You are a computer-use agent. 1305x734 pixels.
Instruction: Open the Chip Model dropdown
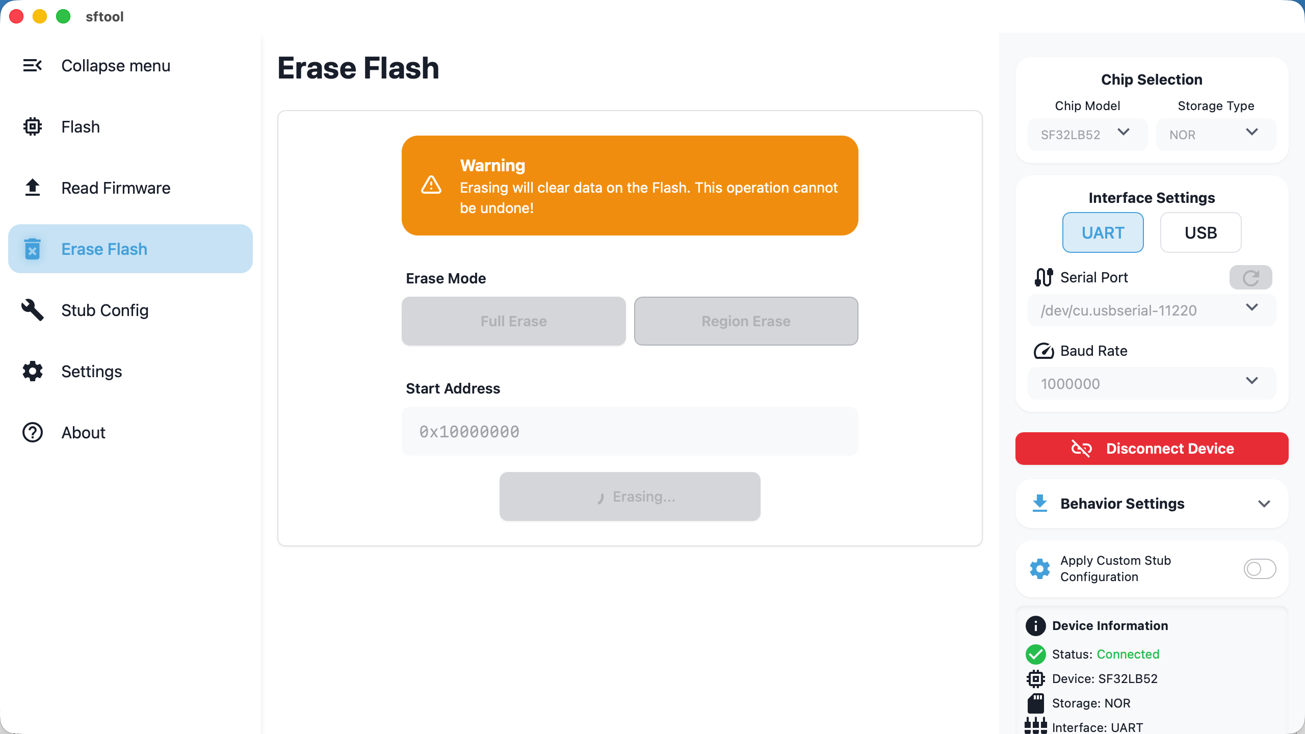click(1087, 135)
